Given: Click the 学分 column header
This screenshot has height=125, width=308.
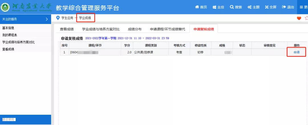Looking at the screenshot, I should pos(127,45).
